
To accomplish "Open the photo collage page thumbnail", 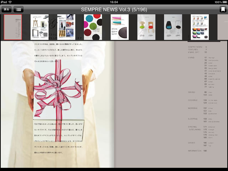I will (66, 27).
